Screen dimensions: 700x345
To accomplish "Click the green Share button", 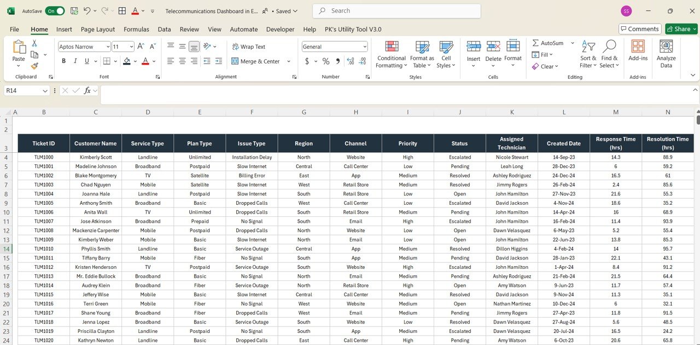I will point(681,29).
